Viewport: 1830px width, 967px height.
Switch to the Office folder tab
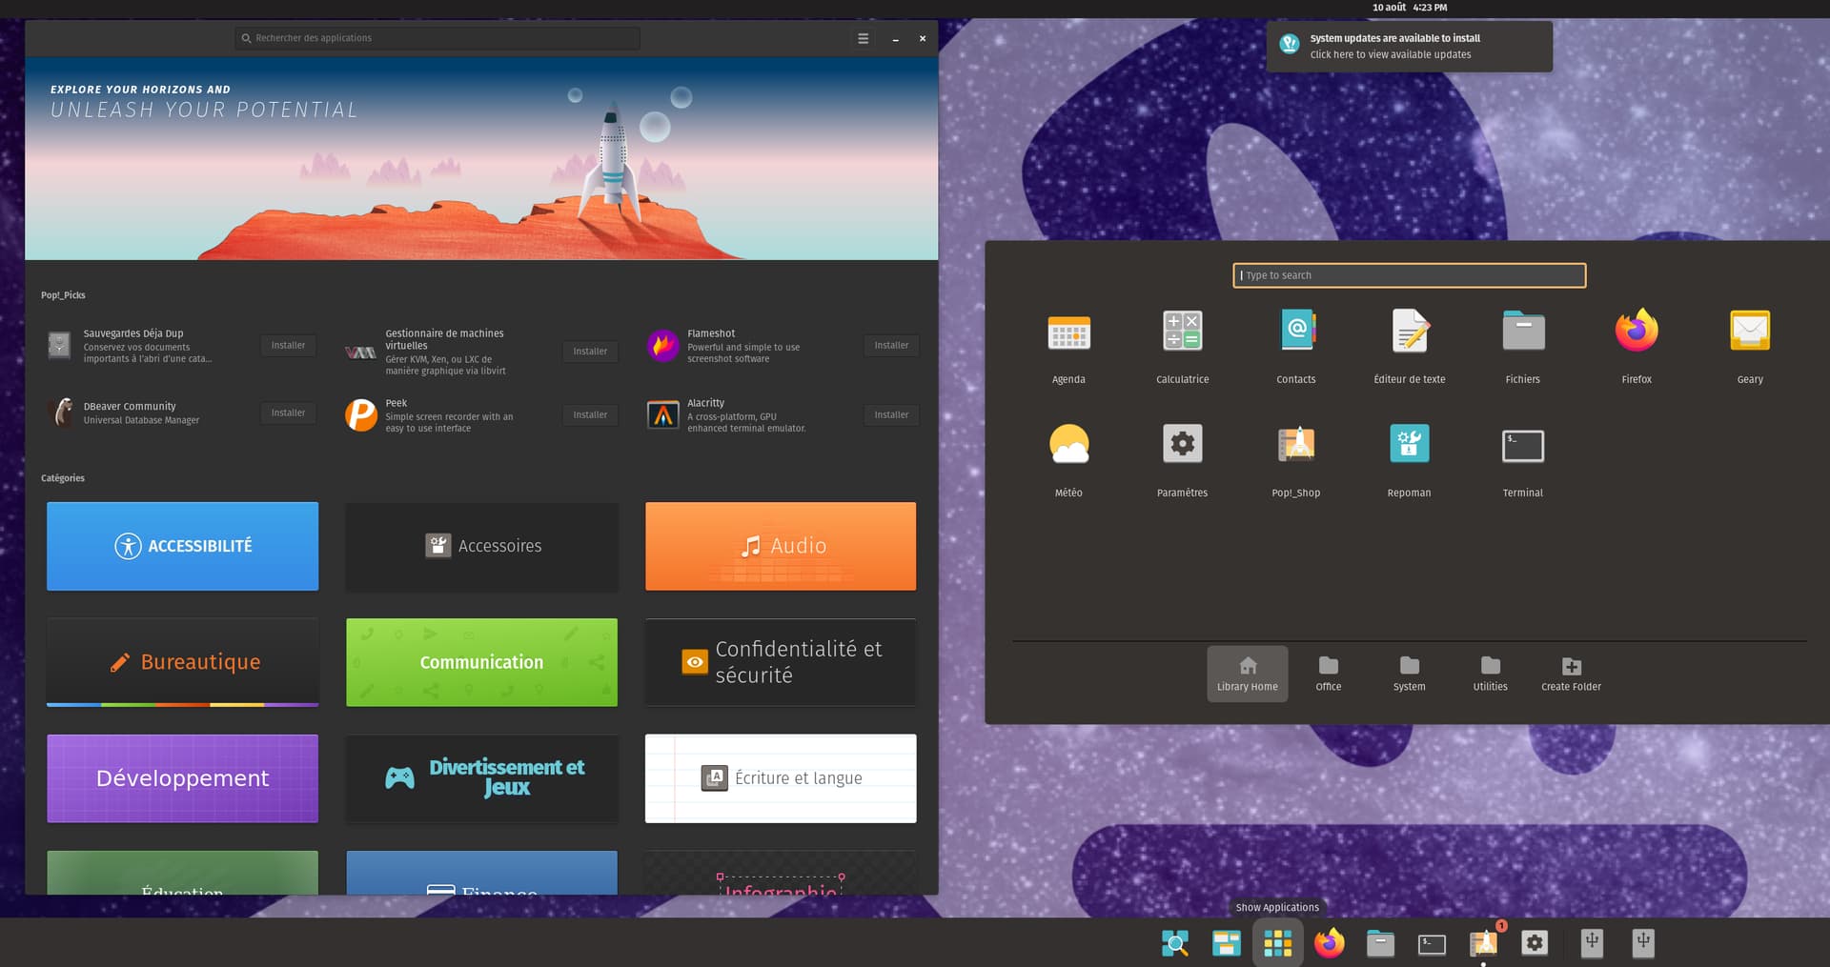coord(1328,674)
